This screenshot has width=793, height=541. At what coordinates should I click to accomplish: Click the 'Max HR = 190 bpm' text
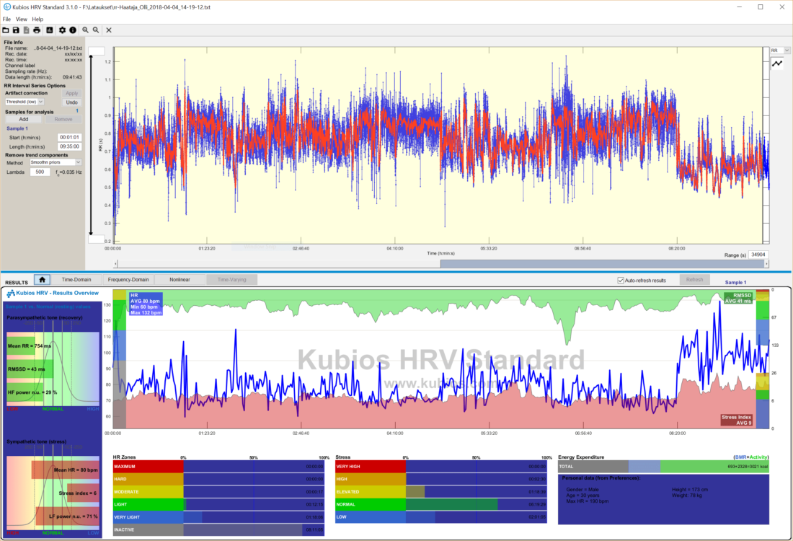[587, 501]
